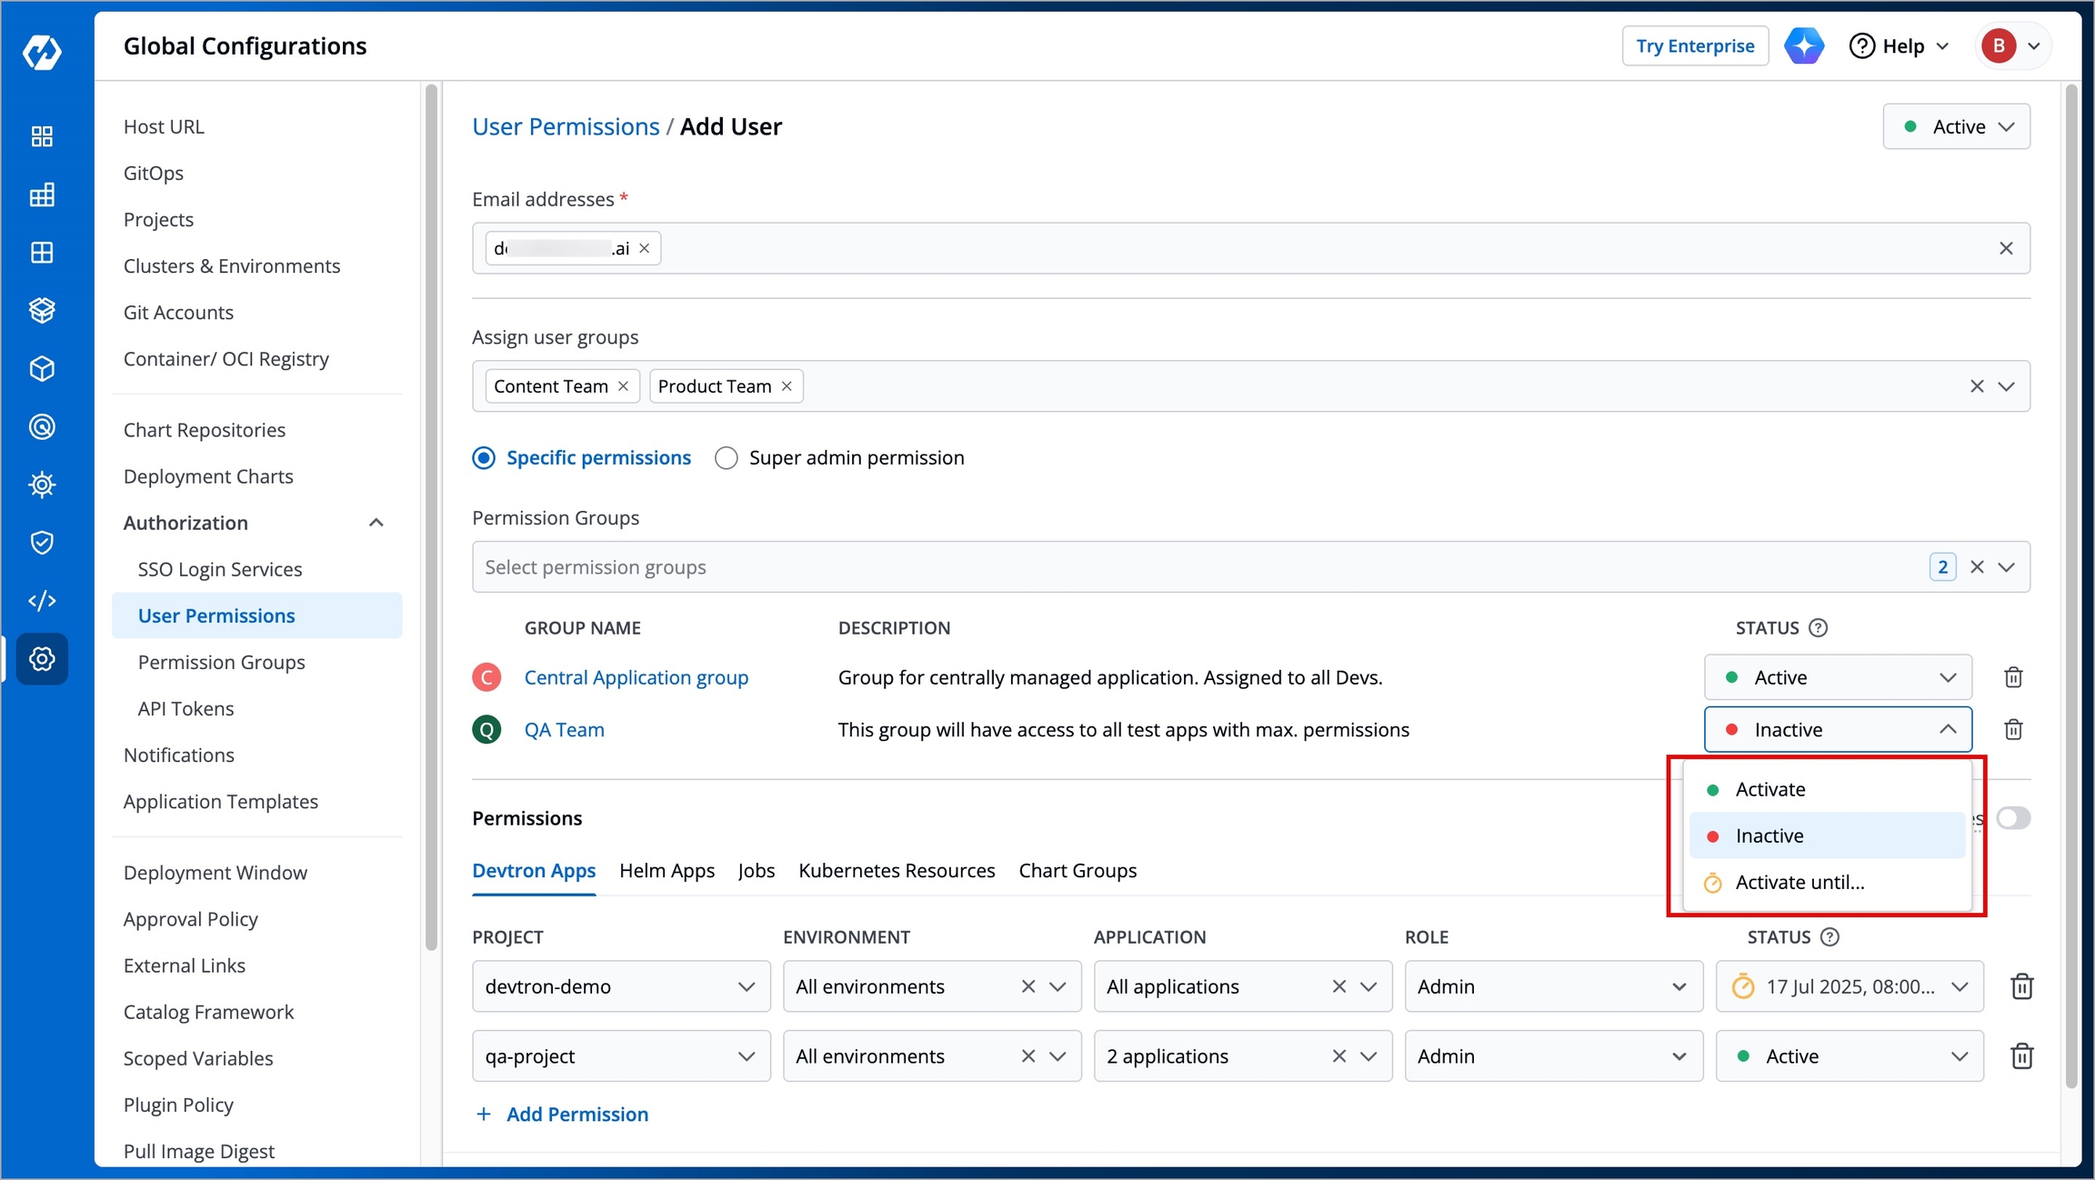Viewport: 2095px width, 1180px height.
Task: Click the Devtron logo icon
Action: 42,52
